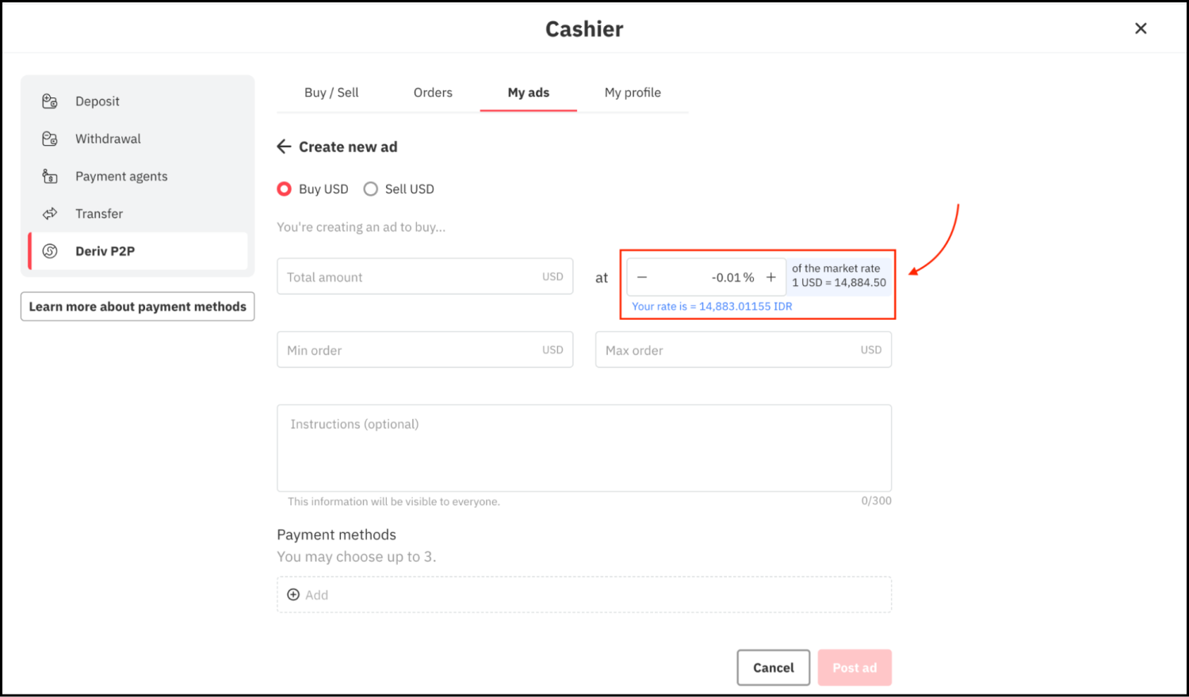Select the Sell USD radio button
This screenshot has width=1189, height=697.
[x=370, y=189]
